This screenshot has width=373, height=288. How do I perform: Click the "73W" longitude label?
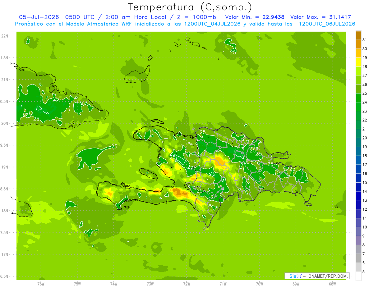coord(150,284)
